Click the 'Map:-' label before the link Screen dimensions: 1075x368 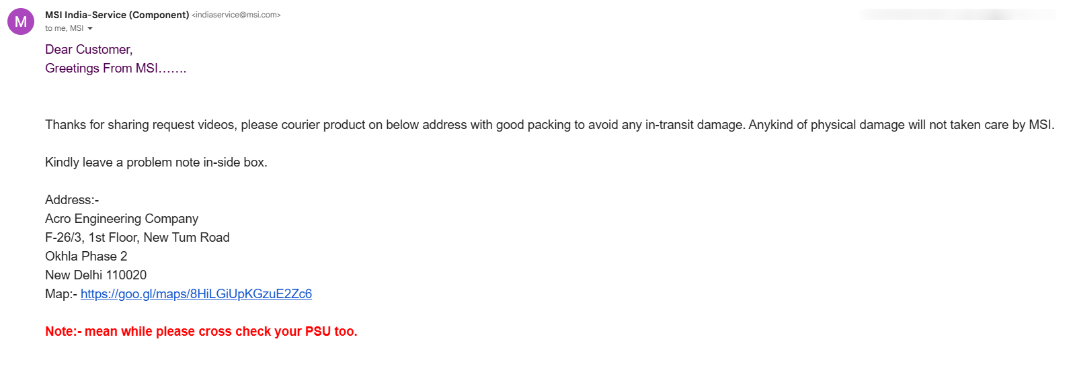pyautogui.click(x=61, y=293)
